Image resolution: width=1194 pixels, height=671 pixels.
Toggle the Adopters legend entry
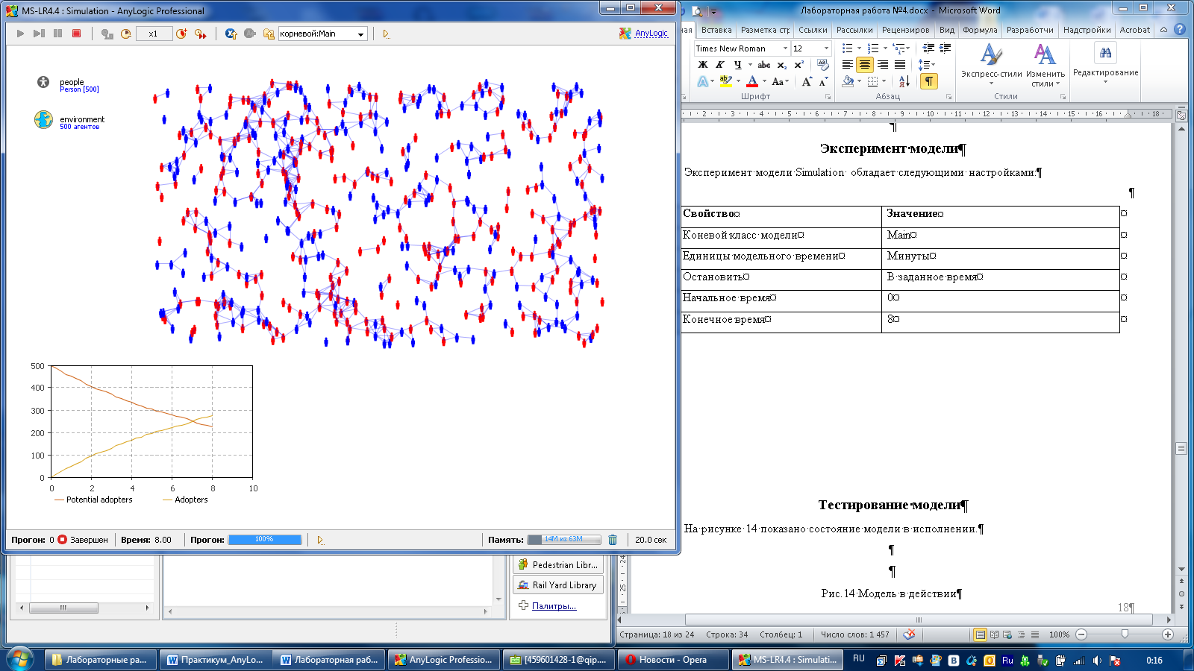click(x=185, y=500)
